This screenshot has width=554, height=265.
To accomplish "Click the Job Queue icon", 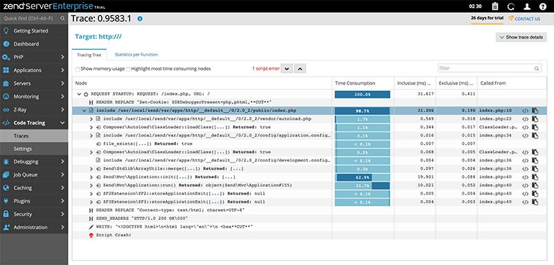I will (x=6, y=174).
